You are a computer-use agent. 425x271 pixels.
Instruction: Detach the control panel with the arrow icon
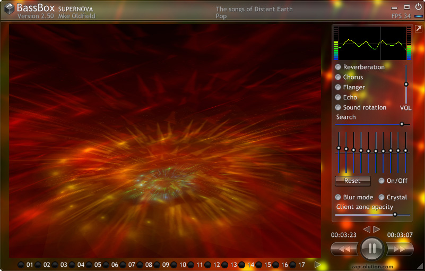click(419, 29)
